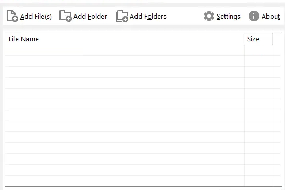Image resolution: width=285 pixels, height=190 pixels.
Task: Choose the "Add Folder" text label
Action: coord(90,17)
